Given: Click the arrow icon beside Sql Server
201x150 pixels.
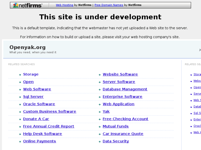Looking at the screenshot, I should [x=20, y=97].
